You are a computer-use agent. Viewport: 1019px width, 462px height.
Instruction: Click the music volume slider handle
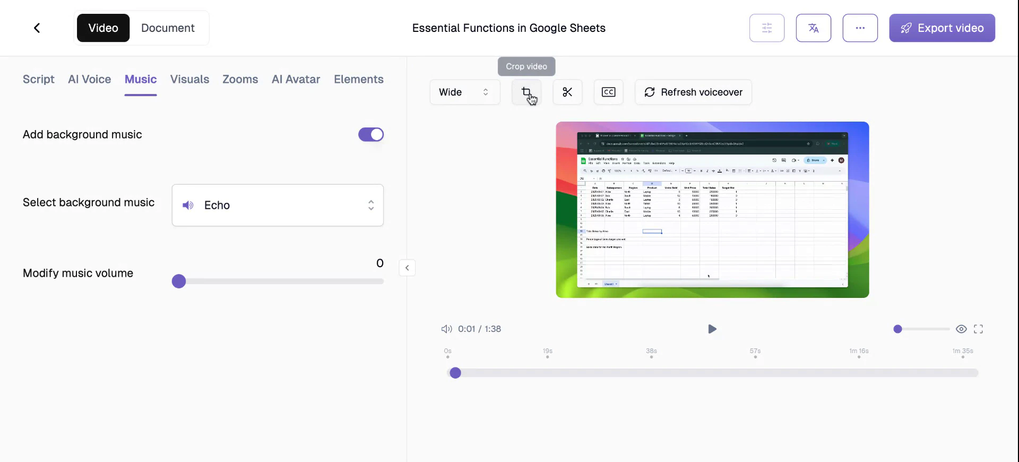click(x=179, y=281)
